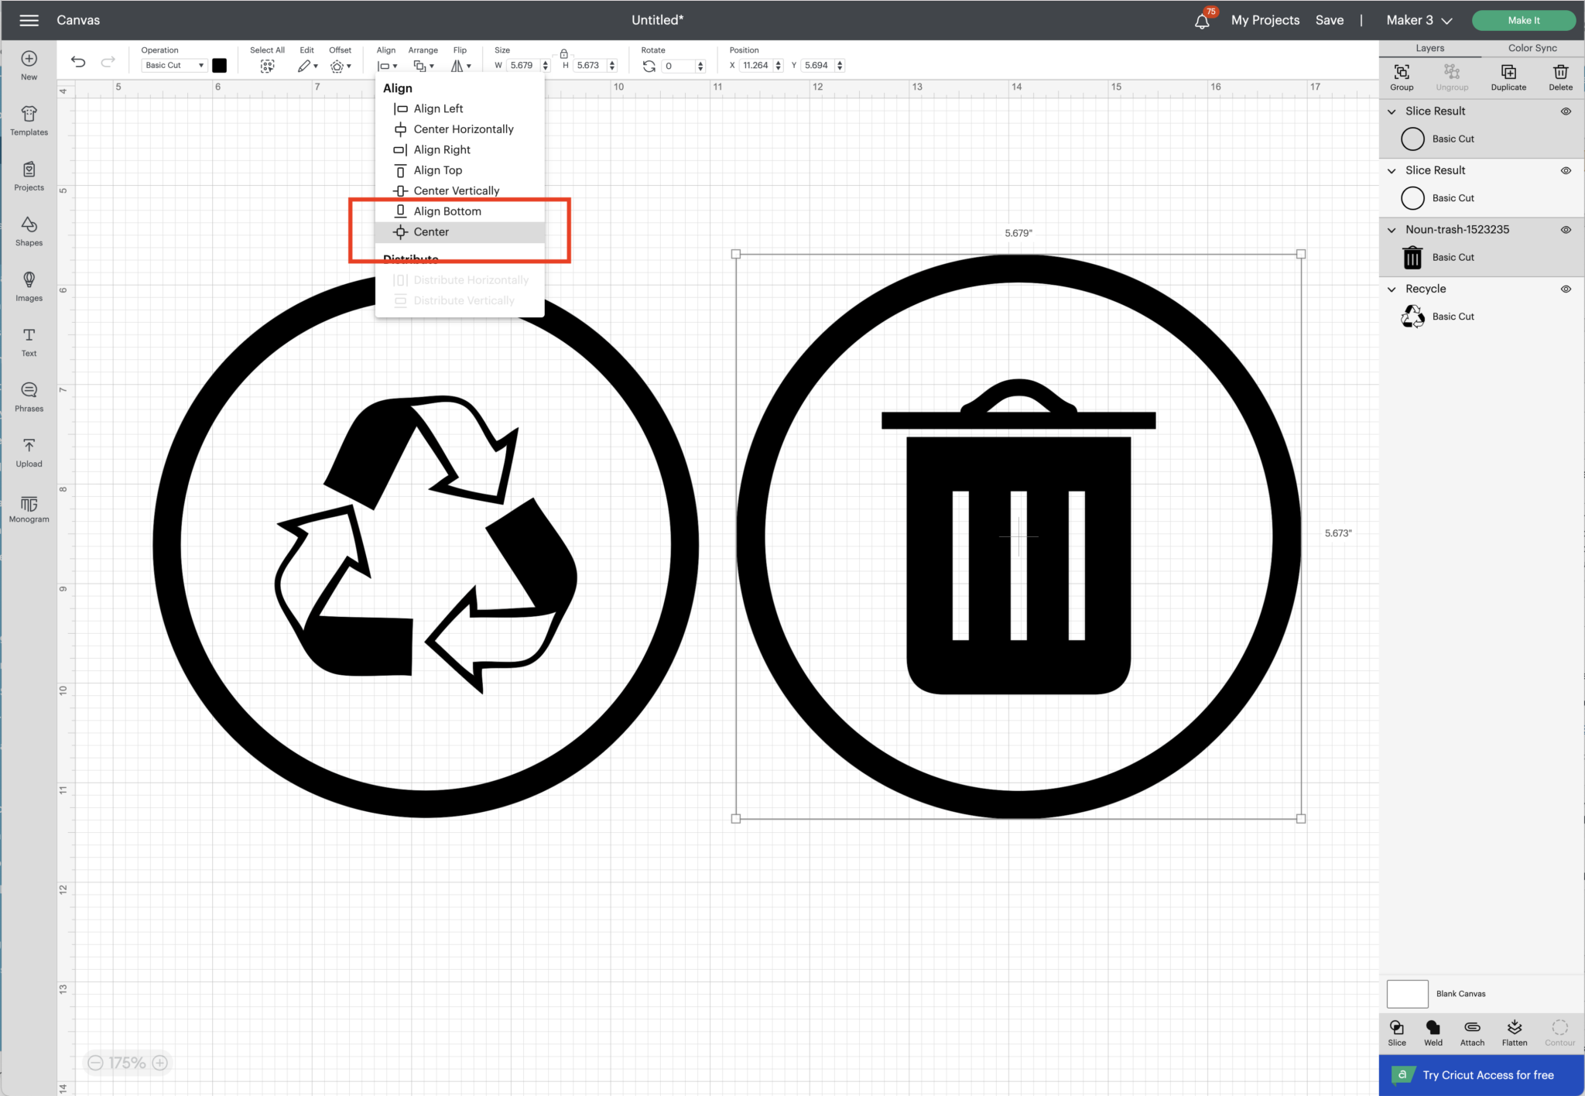1585x1096 pixels.
Task: Open the My Projects link
Action: click(1265, 20)
